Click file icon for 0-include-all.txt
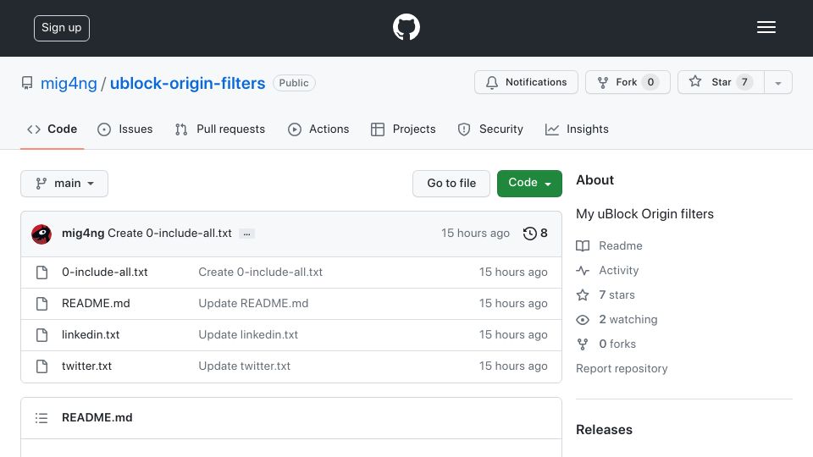813x457 pixels. (x=42, y=273)
